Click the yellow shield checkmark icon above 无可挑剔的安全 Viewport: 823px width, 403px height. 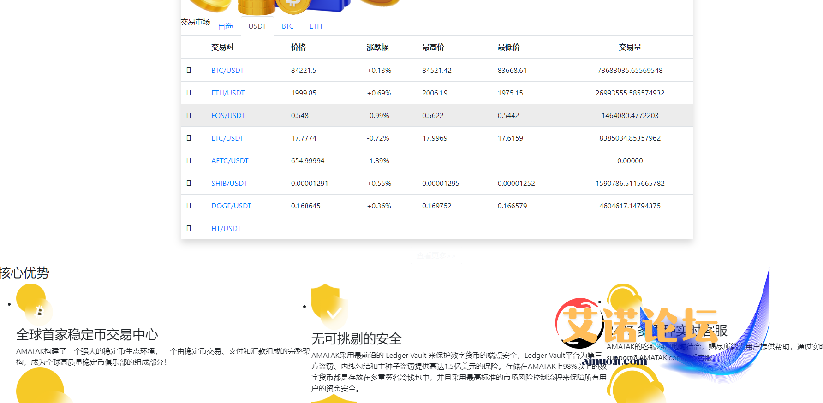point(329,306)
